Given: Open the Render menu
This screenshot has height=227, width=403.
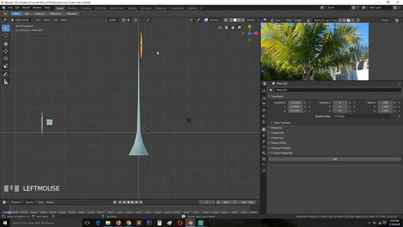Looking at the screenshot, I should (26, 8).
